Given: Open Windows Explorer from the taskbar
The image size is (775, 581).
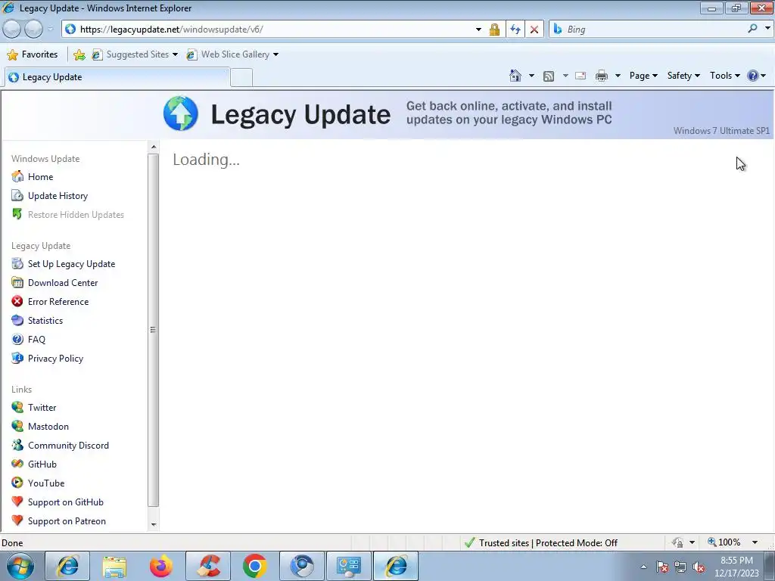Looking at the screenshot, I should coord(115,566).
